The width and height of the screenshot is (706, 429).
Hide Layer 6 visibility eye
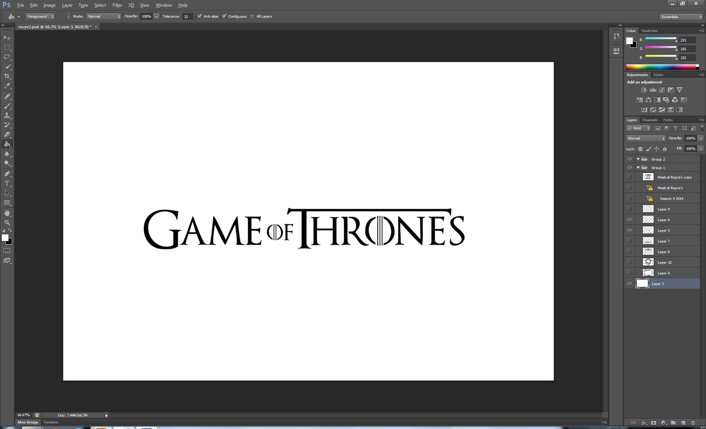point(630,220)
